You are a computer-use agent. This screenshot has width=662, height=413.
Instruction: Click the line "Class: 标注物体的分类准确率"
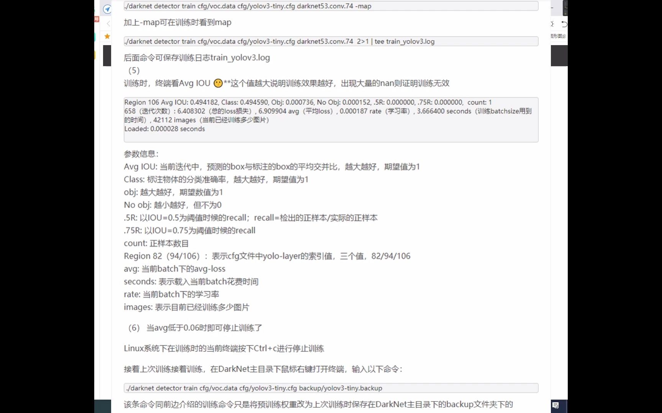(216, 179)
